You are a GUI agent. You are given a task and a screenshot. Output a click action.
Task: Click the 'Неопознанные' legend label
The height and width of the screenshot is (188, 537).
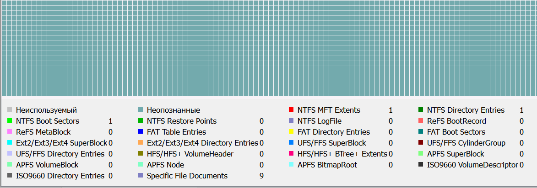174,110
